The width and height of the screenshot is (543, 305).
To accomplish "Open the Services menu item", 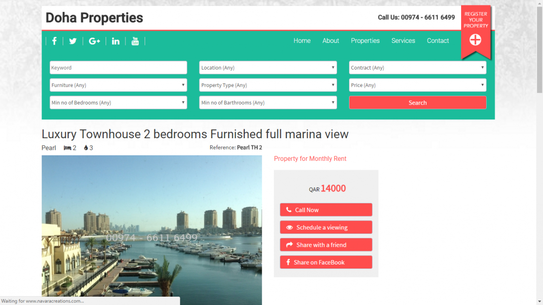I will (403, 41).
